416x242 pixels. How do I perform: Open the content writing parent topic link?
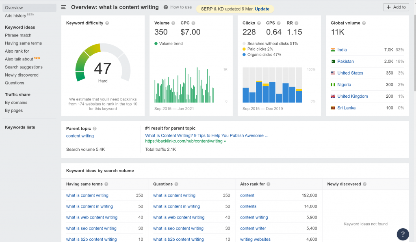[80, 136]
